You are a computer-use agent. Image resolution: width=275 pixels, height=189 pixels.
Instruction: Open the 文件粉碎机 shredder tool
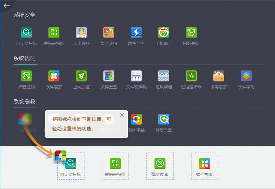point(136,79)
